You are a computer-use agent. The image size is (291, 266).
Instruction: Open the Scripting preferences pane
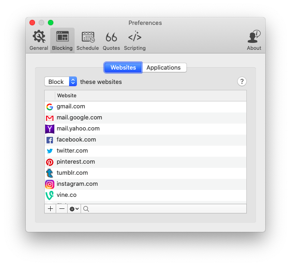pyautogui.click(x=135, y=40)
